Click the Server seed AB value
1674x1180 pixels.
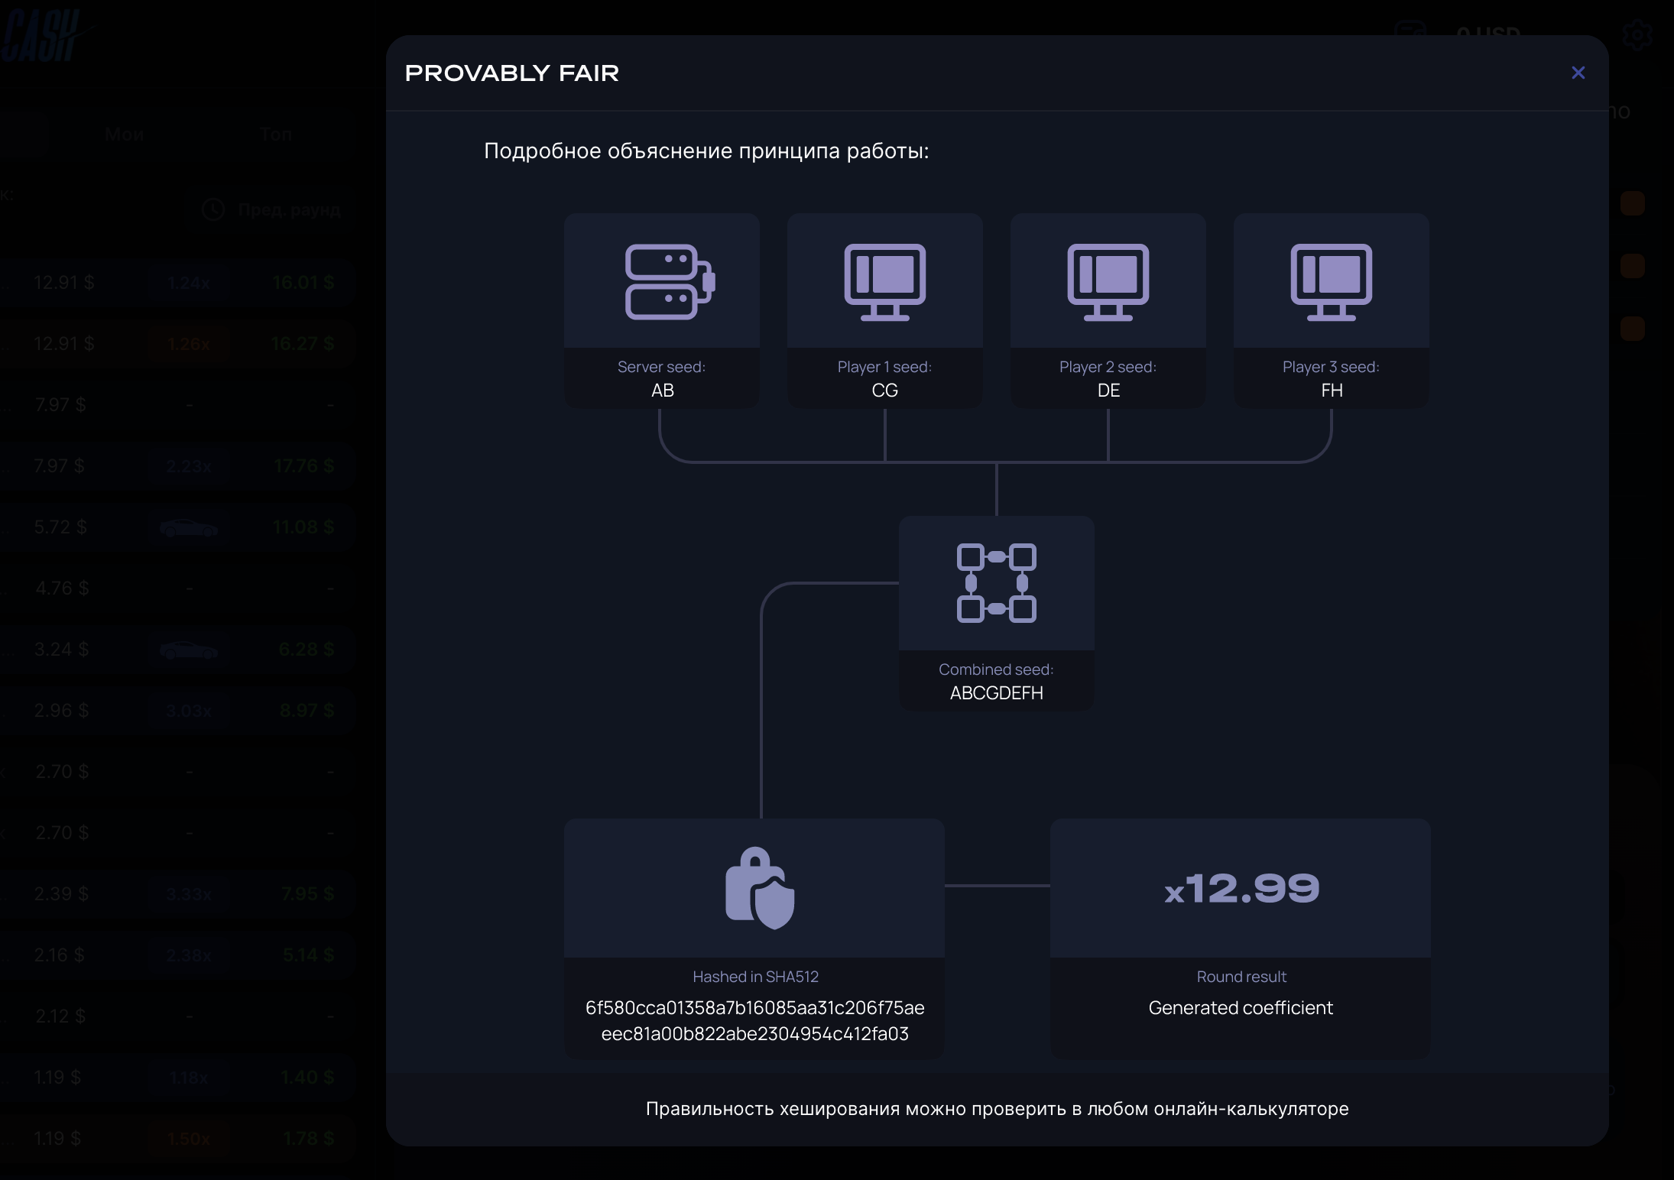pos(663,391)
